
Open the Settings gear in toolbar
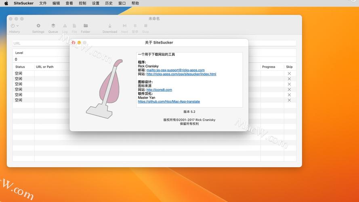coord(38,25)
